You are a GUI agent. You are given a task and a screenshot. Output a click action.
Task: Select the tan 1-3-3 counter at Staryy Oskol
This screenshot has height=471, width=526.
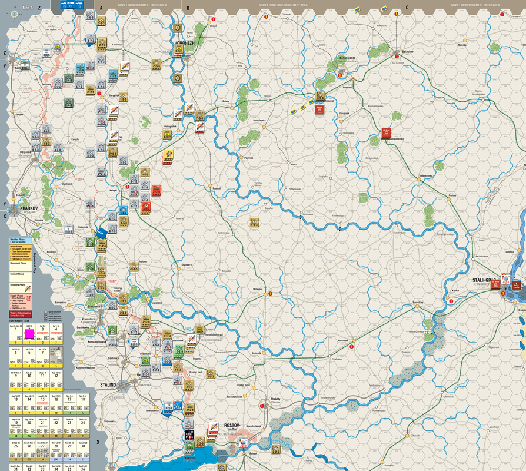[x=123, y=97]
